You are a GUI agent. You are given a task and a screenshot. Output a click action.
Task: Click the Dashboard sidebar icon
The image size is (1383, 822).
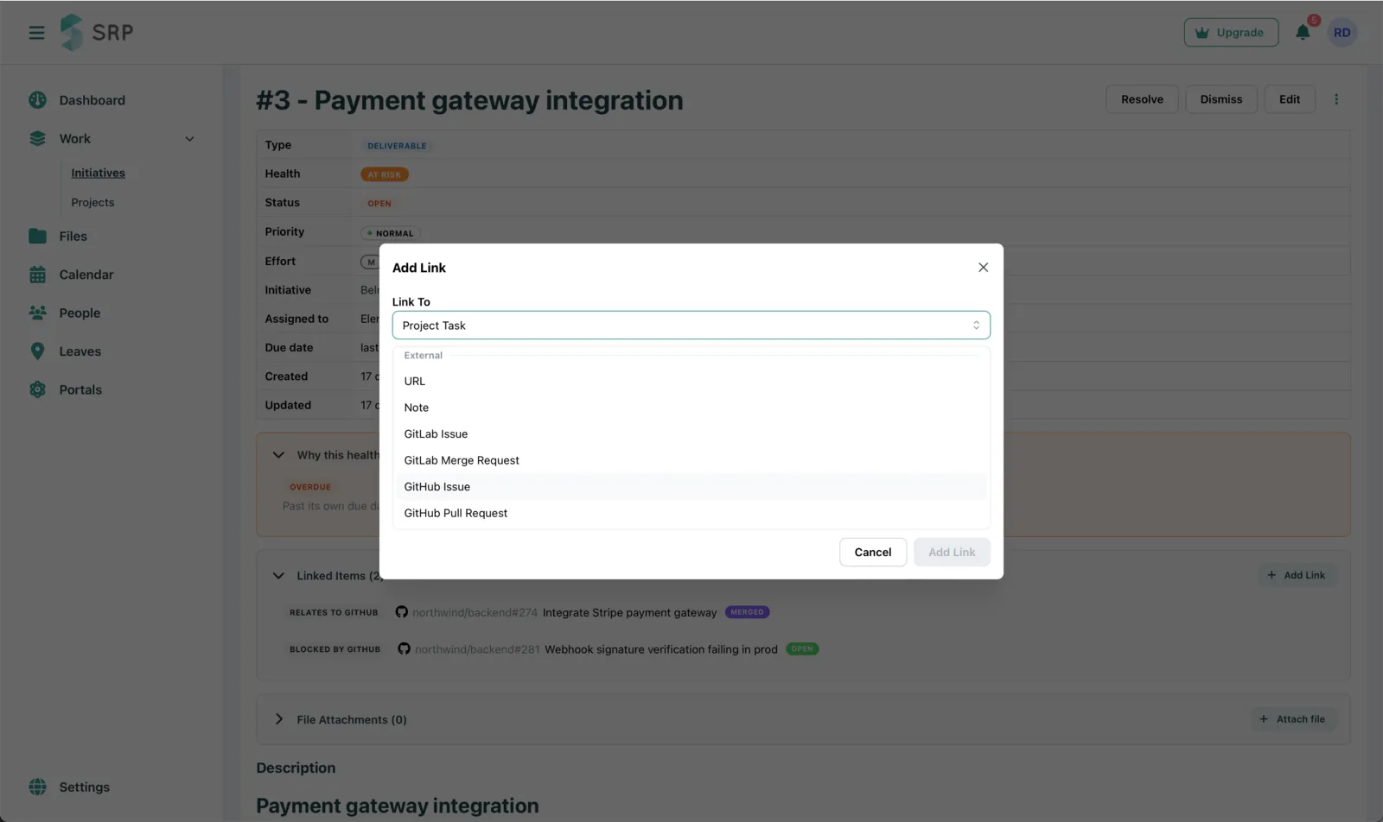click(x=37, y=100)
